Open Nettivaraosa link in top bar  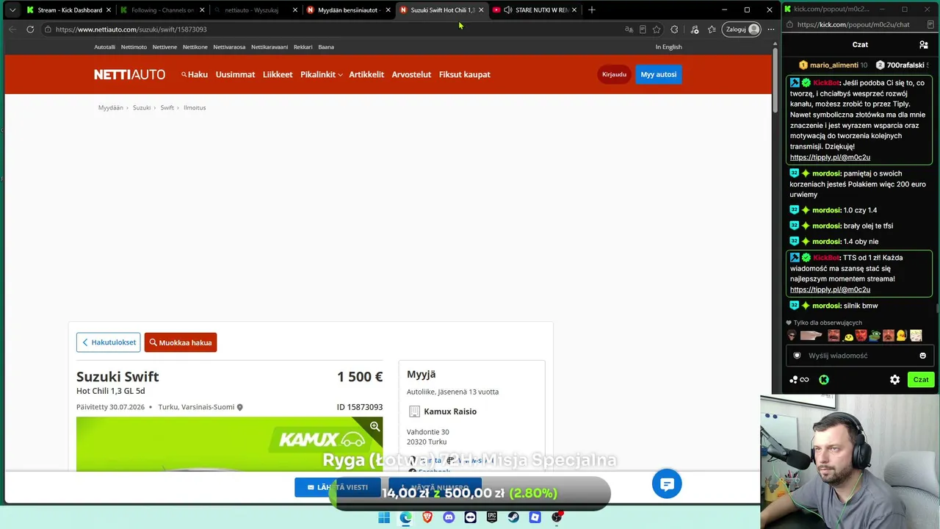tap(229, 47)
